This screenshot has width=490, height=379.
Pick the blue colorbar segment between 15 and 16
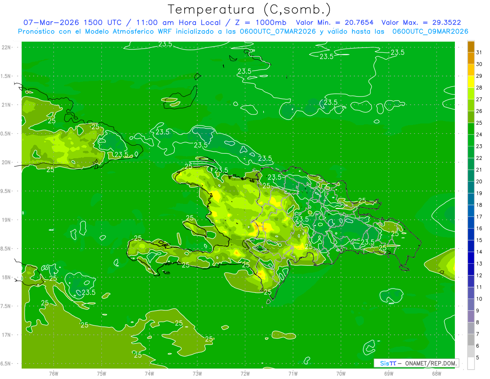click(x=471, y=234)
